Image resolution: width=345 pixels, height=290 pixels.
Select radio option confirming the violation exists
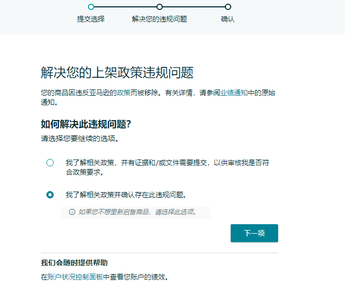coord(50,195)
